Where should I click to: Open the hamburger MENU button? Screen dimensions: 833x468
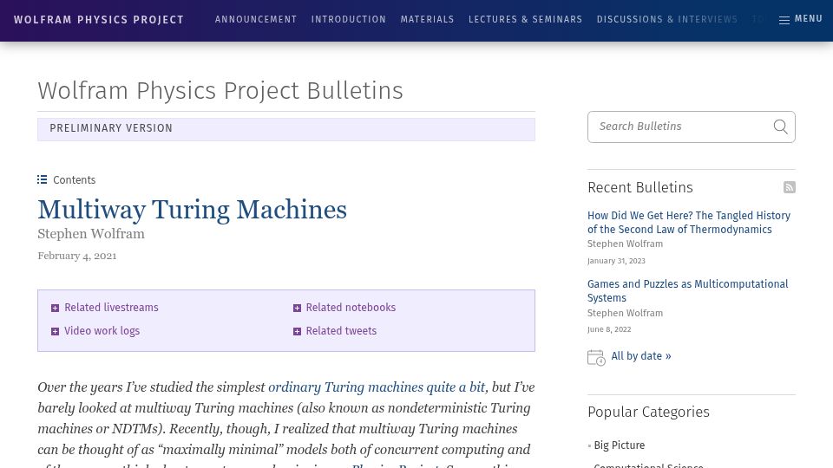click(x=801, y=19)
